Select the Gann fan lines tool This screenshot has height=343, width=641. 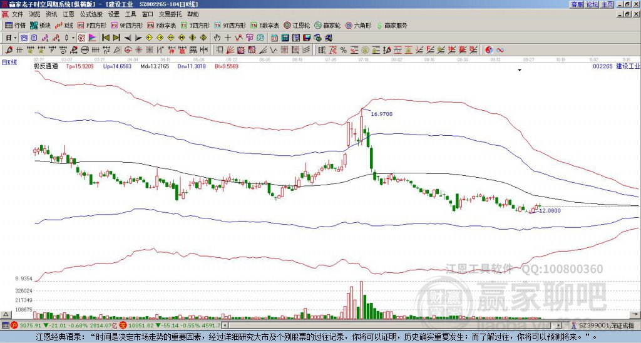230,50
